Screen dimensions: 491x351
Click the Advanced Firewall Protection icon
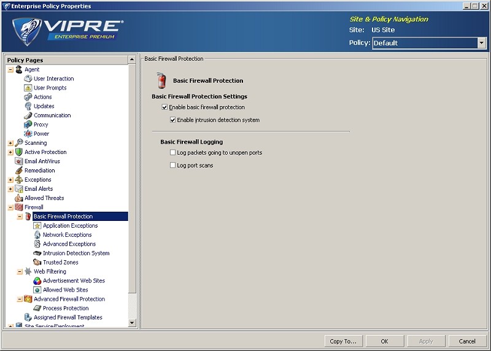tap(28, 299)
